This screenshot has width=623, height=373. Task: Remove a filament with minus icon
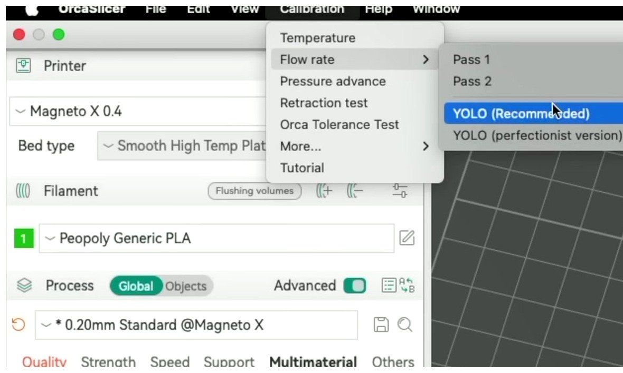[355, 191]
